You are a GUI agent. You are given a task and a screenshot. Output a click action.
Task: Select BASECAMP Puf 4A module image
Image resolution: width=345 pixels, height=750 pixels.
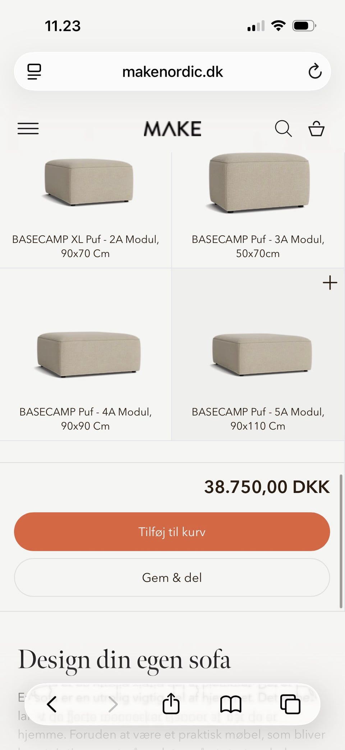(88, 354)
